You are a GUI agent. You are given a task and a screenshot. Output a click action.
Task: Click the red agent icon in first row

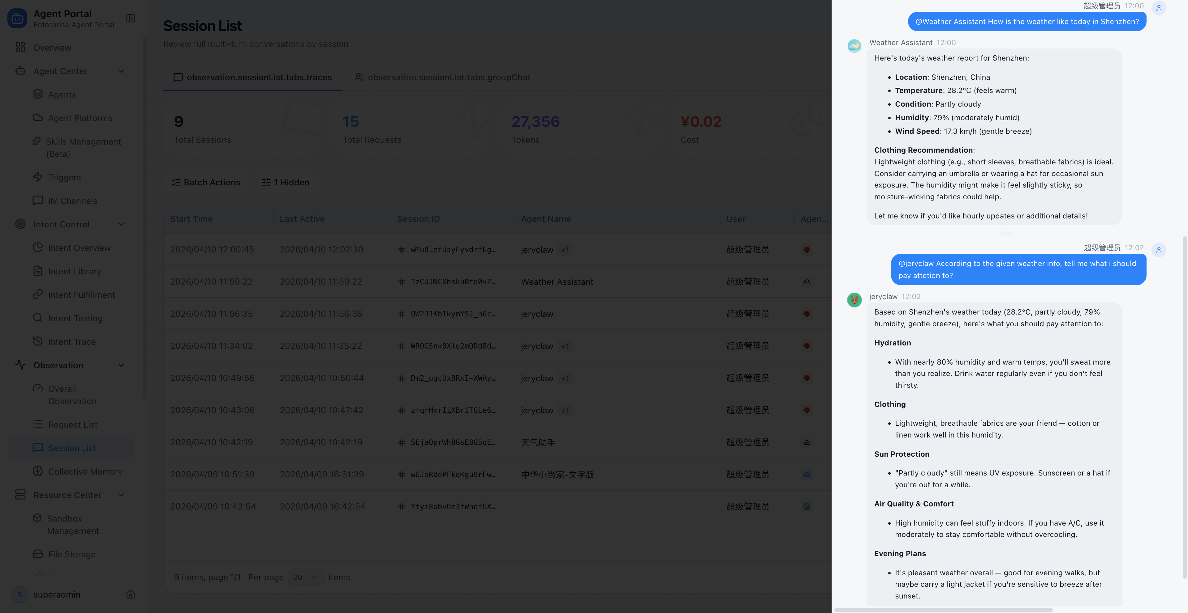coord(807,249)
